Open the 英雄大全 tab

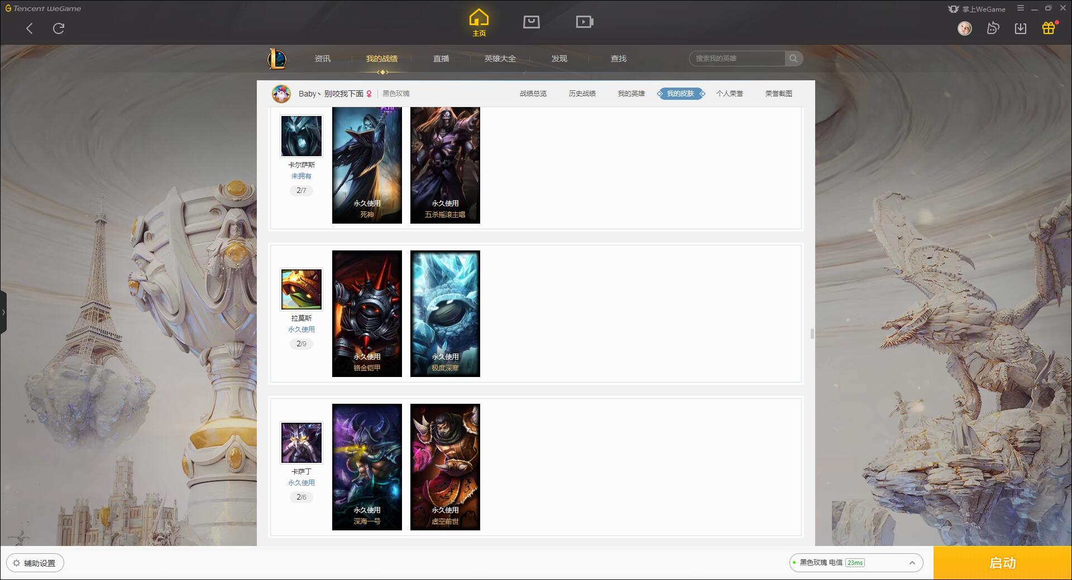tap(500, 59)
